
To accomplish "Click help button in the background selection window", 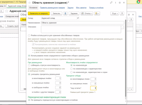I will pos(131,19).
